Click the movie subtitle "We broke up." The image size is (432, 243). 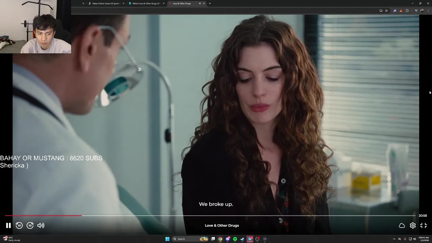pyautogui.click(x=216, y=204)
